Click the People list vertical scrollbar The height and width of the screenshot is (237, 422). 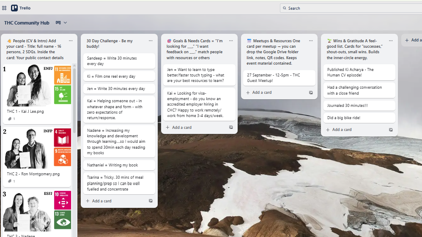[74, 101]
